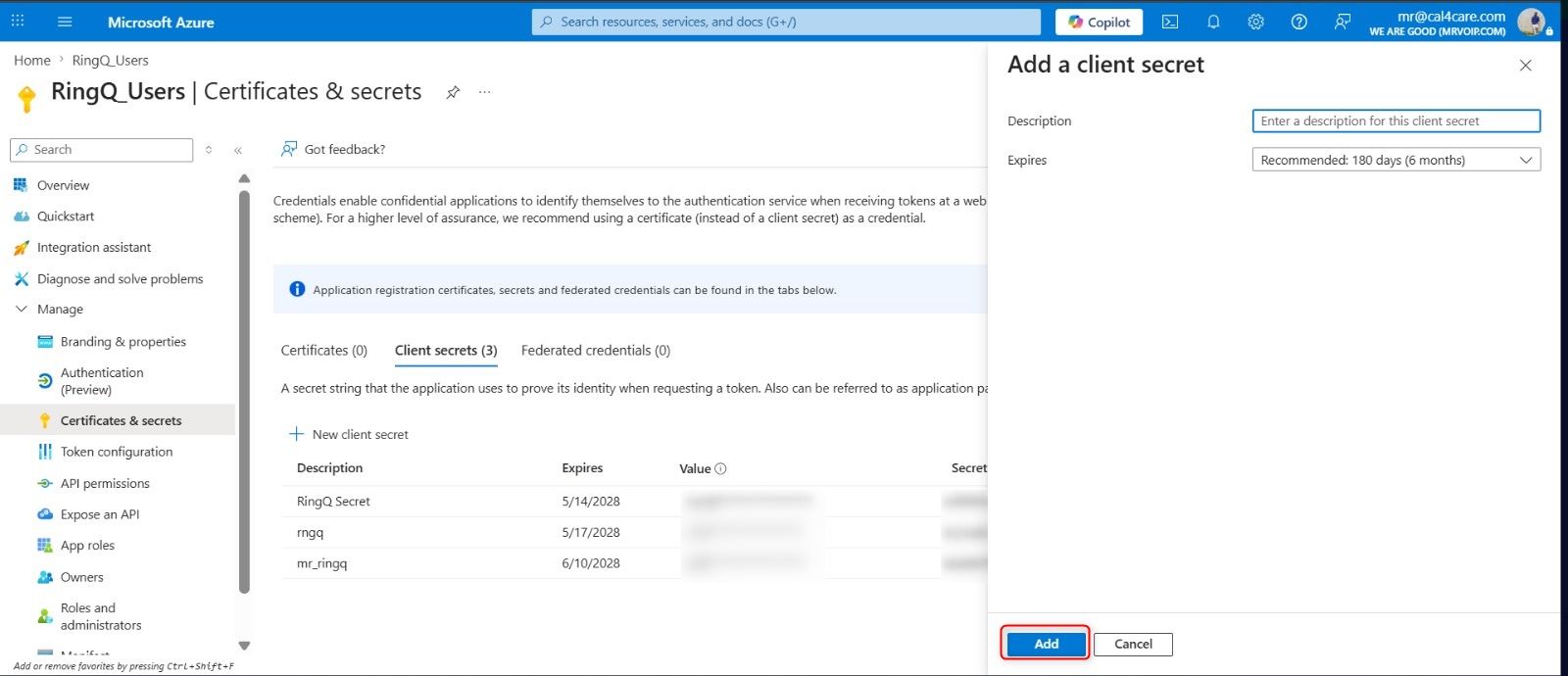Click the Got feedback person icon
1568x676 pixels.
(289, 149)
